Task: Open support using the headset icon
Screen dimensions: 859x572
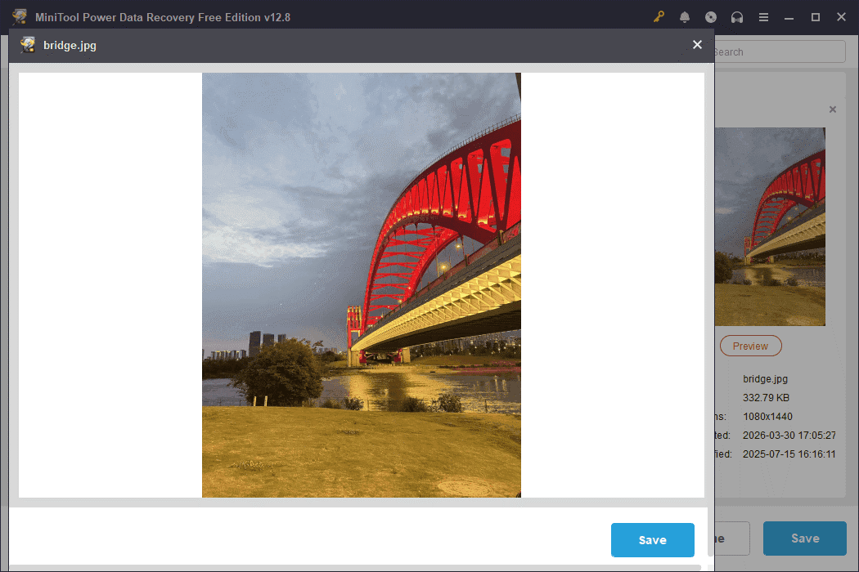Action: pyautogui.click(x=737, y=16)
